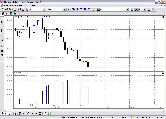This screenshot has height=119, width=166.
Task: Tile windows vertically icon
Action: [x=81, y=9]
